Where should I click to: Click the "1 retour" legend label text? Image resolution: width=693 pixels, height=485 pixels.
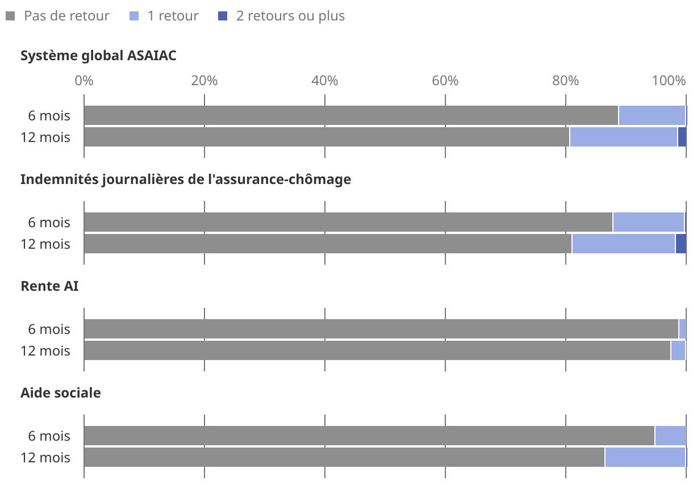(x=173, y=16)
